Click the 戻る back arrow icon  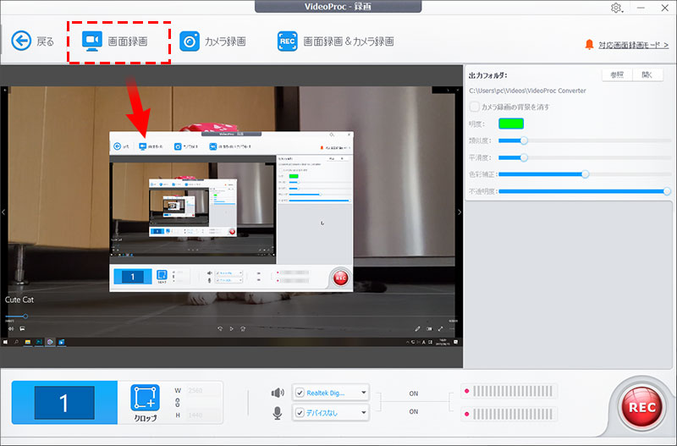[x=21, y=41]
